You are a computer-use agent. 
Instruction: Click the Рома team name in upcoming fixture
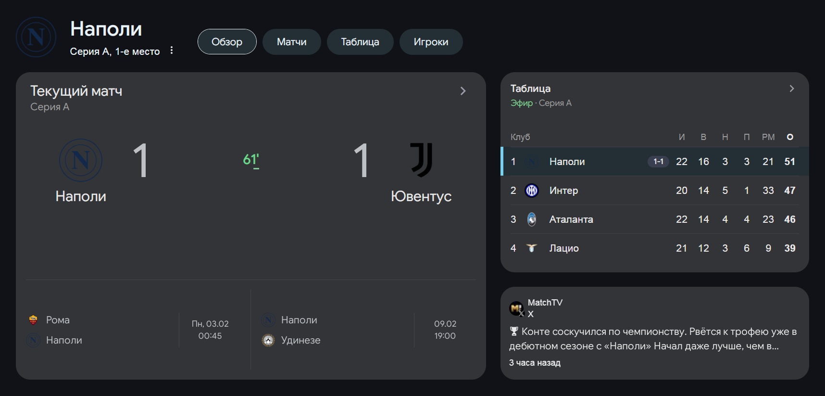pos(58,320)
